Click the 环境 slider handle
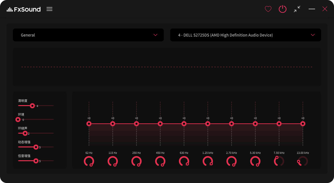This screenshot has width=334, height=183. 18,120
